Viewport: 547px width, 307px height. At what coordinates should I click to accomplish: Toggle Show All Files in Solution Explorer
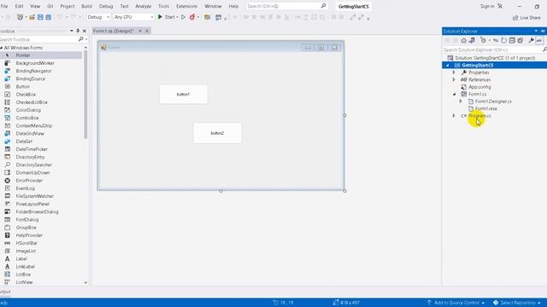[x=520, y=40]
